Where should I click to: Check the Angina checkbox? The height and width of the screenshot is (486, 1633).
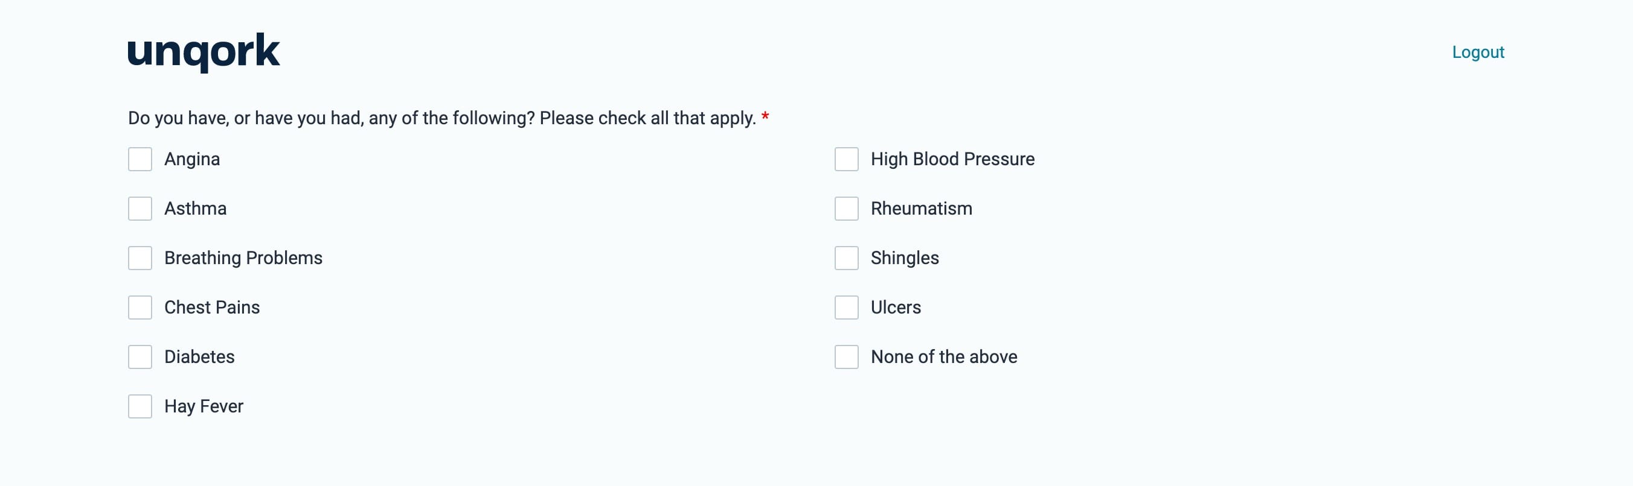pyautogui.click(x=140, y=159)
